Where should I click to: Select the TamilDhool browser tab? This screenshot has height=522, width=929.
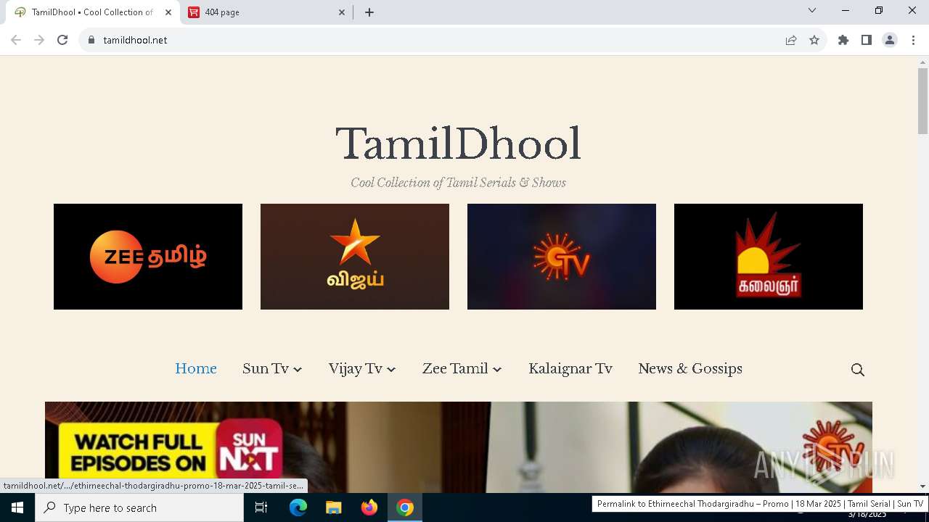[92, 12]
